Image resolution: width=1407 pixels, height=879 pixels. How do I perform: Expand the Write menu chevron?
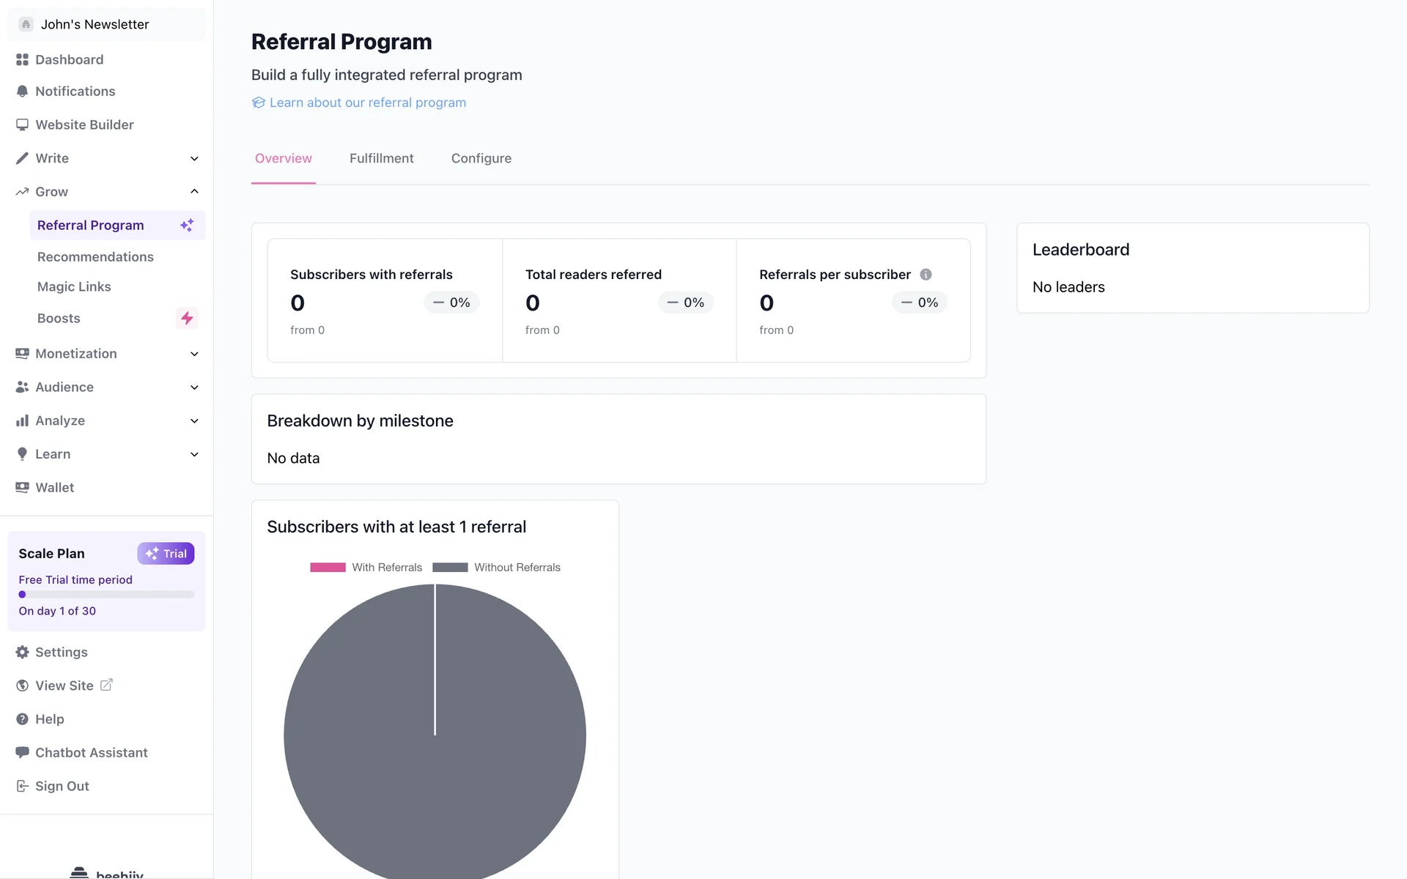194,158
